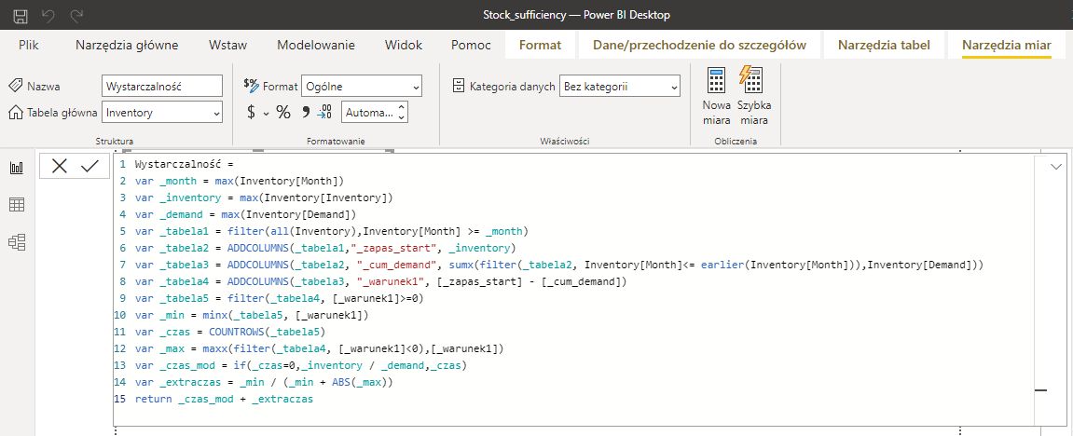This screenshot has width=1073, height=436.
Task: Open the Widok tab
Action: click(403, 45)
